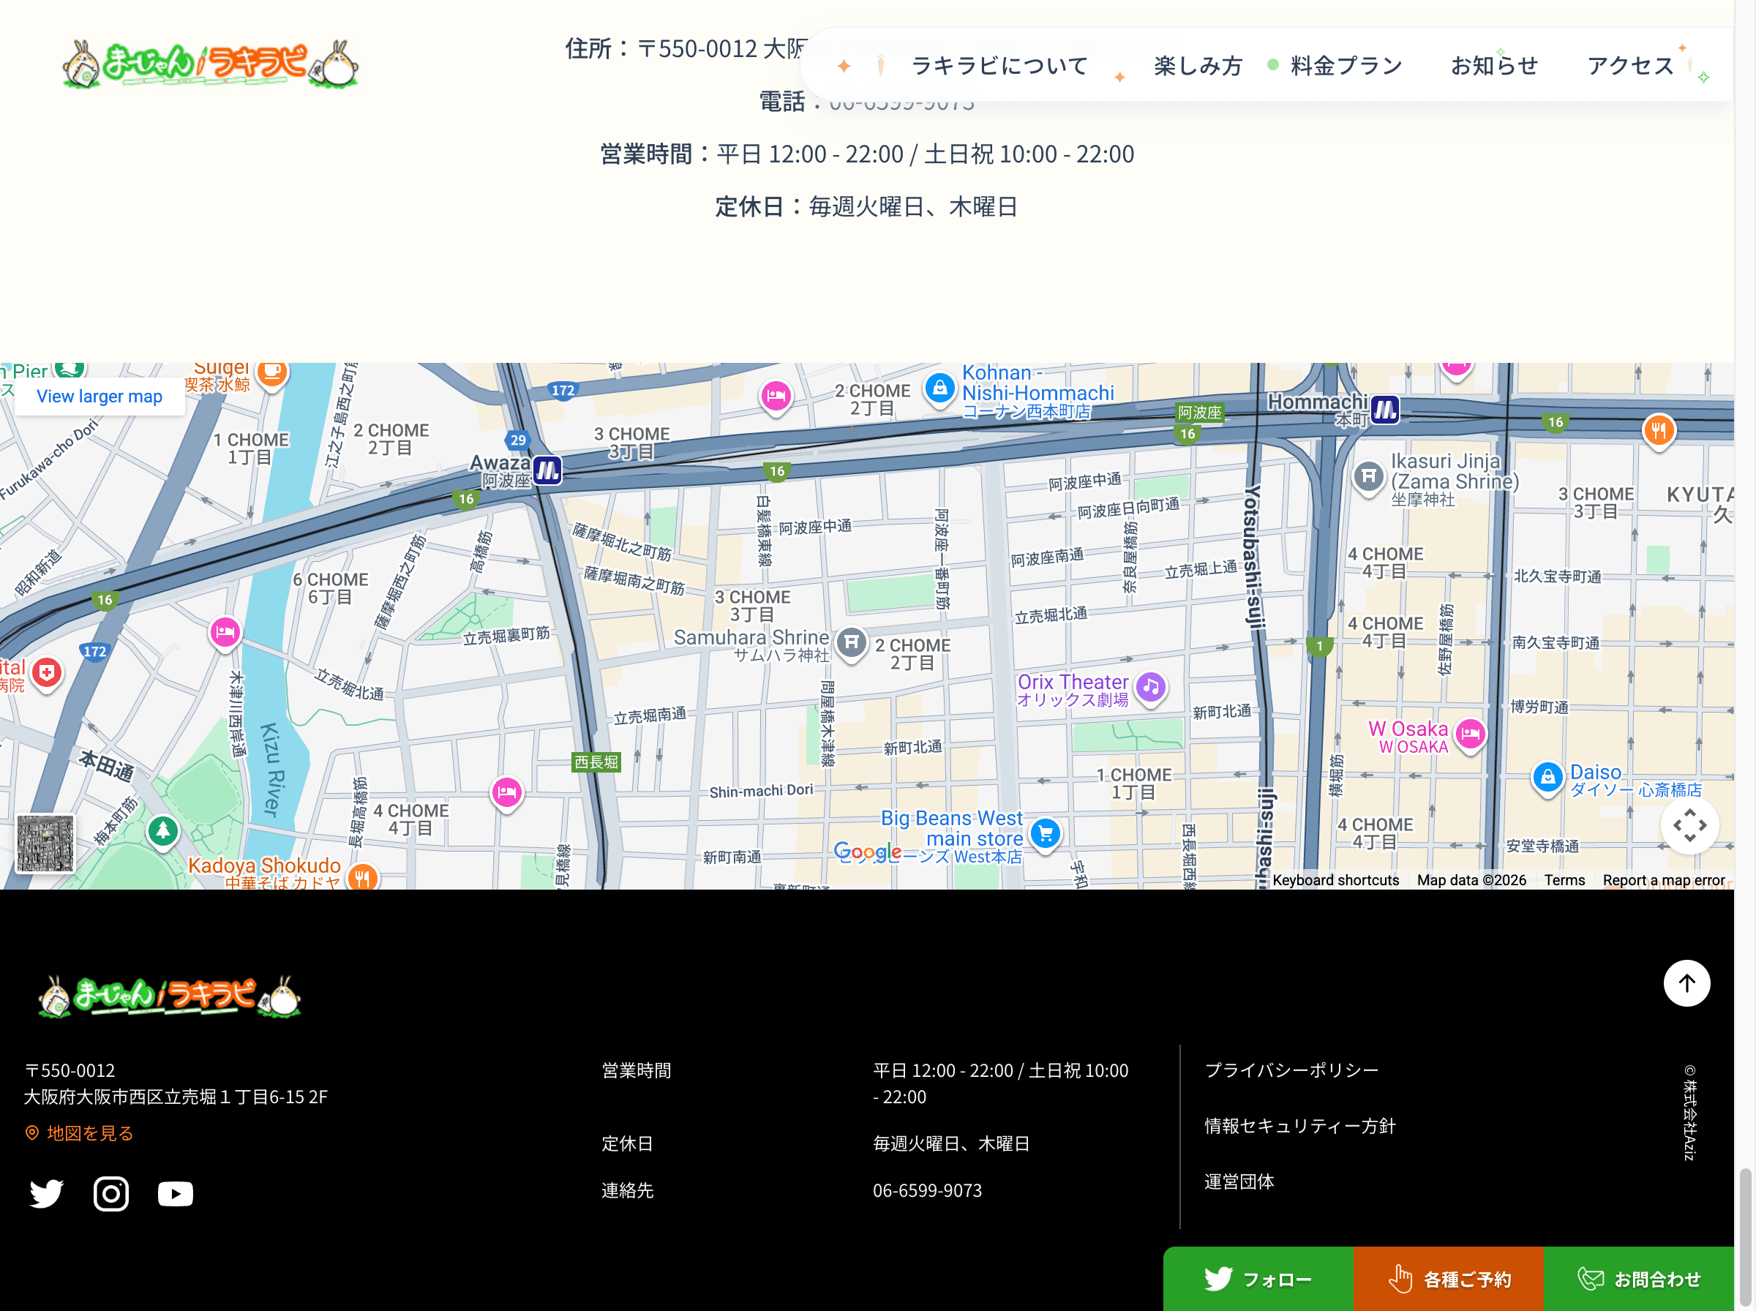Click Big Beans West shopping cart marker
This screenshot has width=1756, height=1311.
pyautogui.click(x=1045, y=833)
